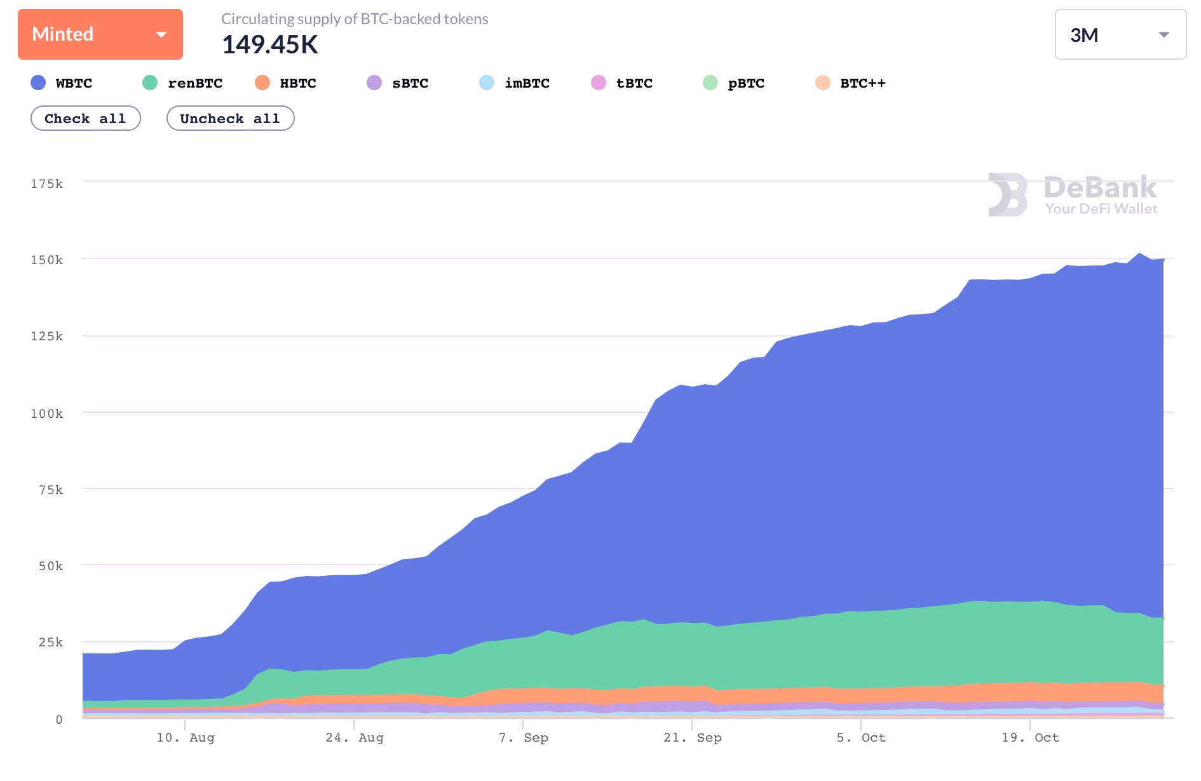Click the 25k y-axis label
Screen dimensions: 1201x781
[x=51, y=642]
